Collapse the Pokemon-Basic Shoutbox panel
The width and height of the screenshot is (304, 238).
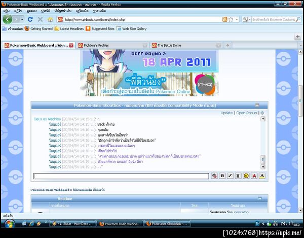pos(257,105)
